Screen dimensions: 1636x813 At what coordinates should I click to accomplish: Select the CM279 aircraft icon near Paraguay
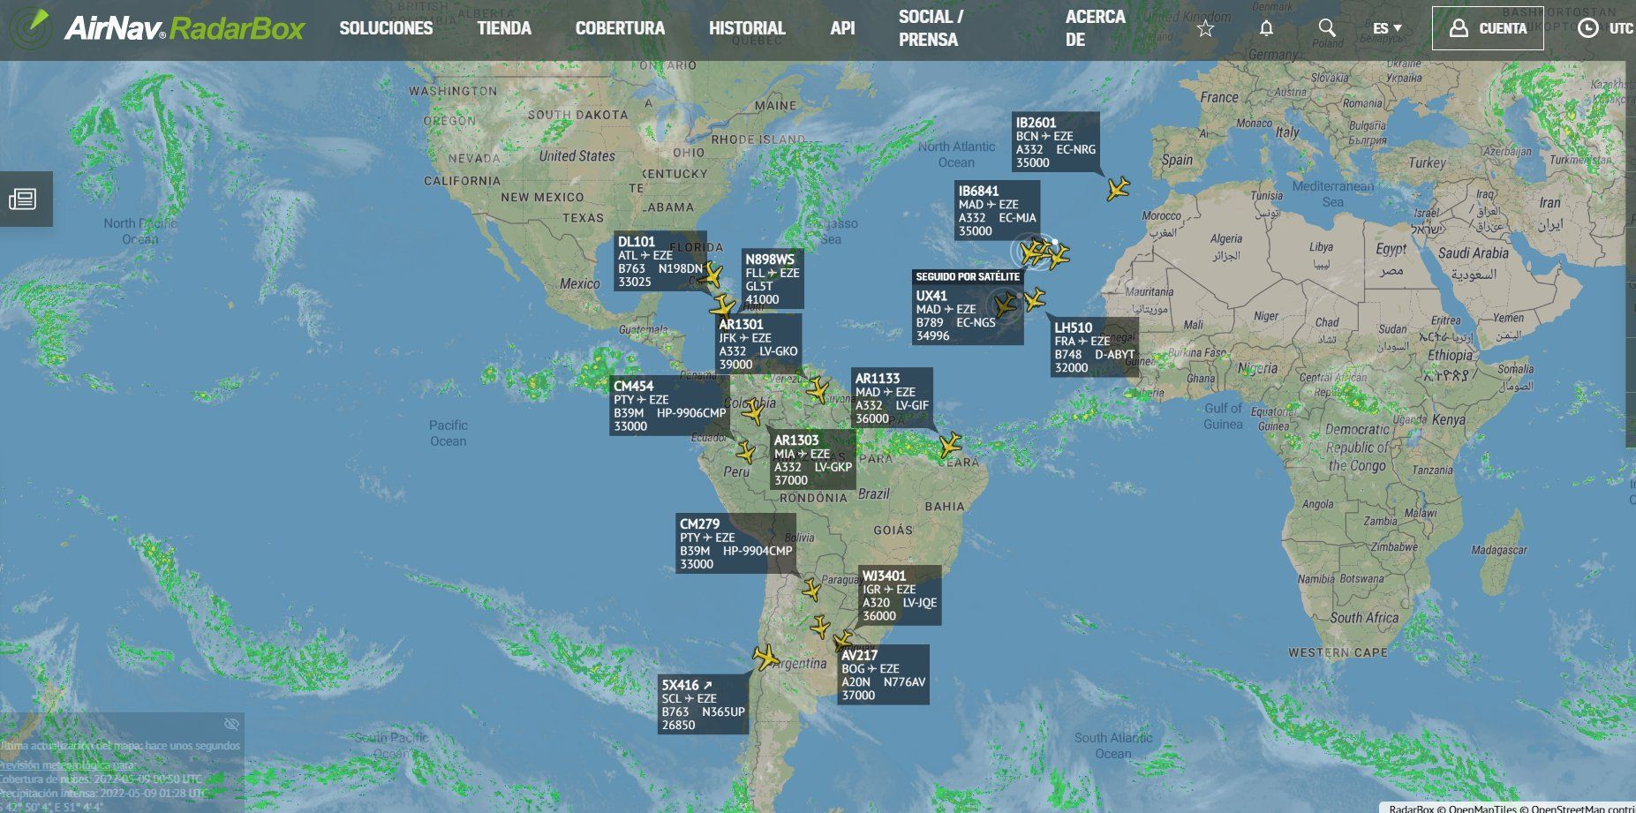pyautogui.click(x=810, y=590)
